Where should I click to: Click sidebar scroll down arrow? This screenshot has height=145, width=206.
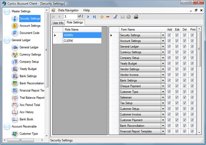pyautogui.click(x=47, y=136)
